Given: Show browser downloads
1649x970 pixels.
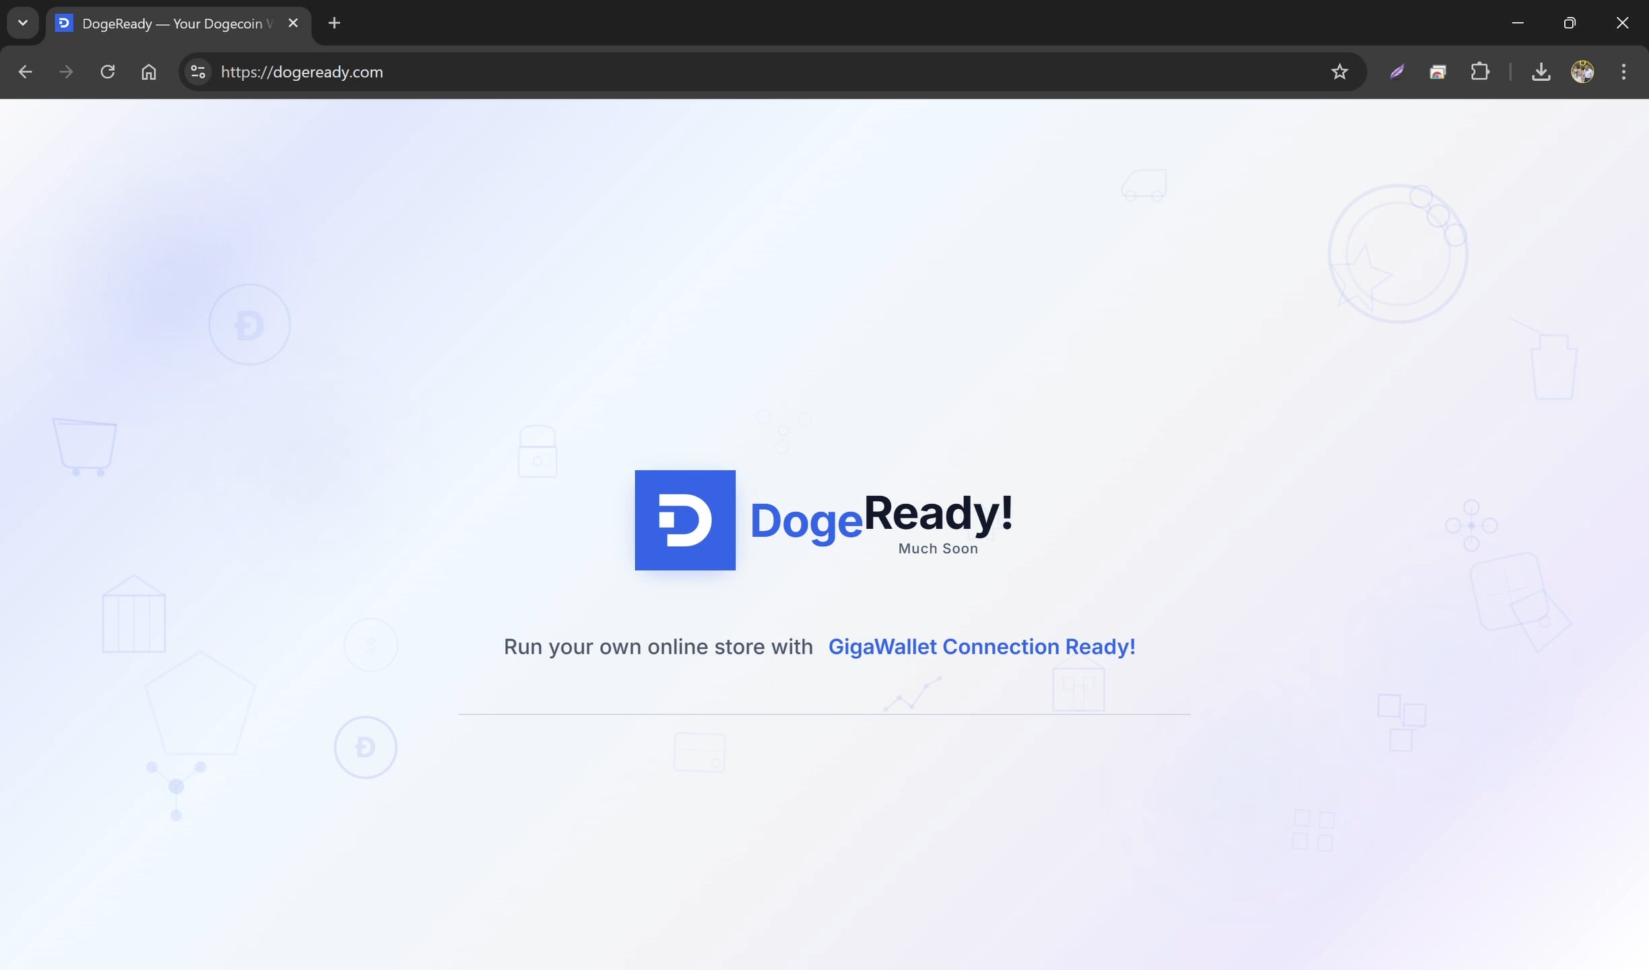Looking at the screenshot, I should [x=1541, y=72].
